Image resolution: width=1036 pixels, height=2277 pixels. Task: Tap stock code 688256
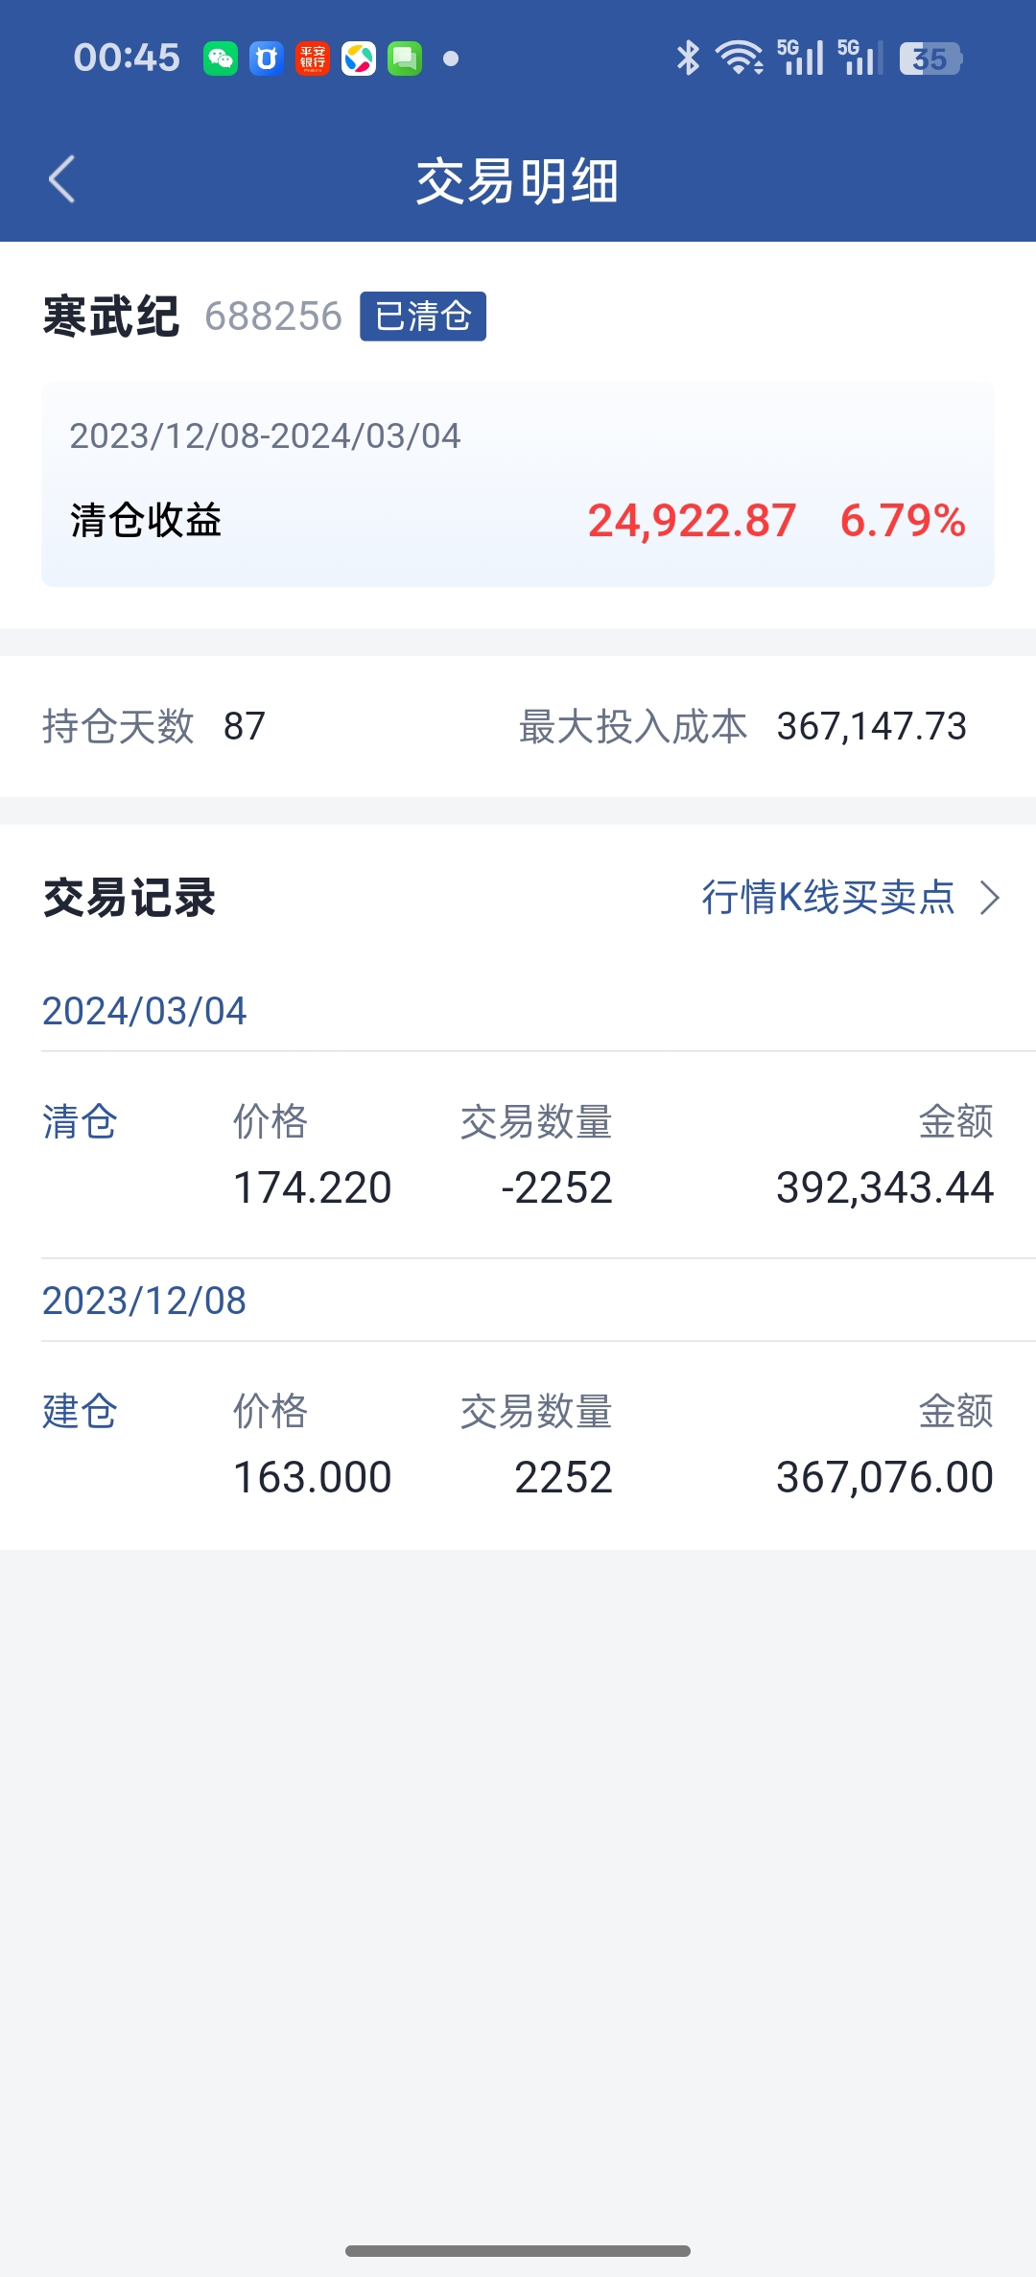tap(273, 317)
